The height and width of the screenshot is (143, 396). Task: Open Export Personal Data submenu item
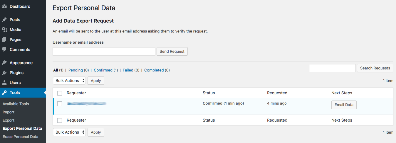(x=22, y=128)
